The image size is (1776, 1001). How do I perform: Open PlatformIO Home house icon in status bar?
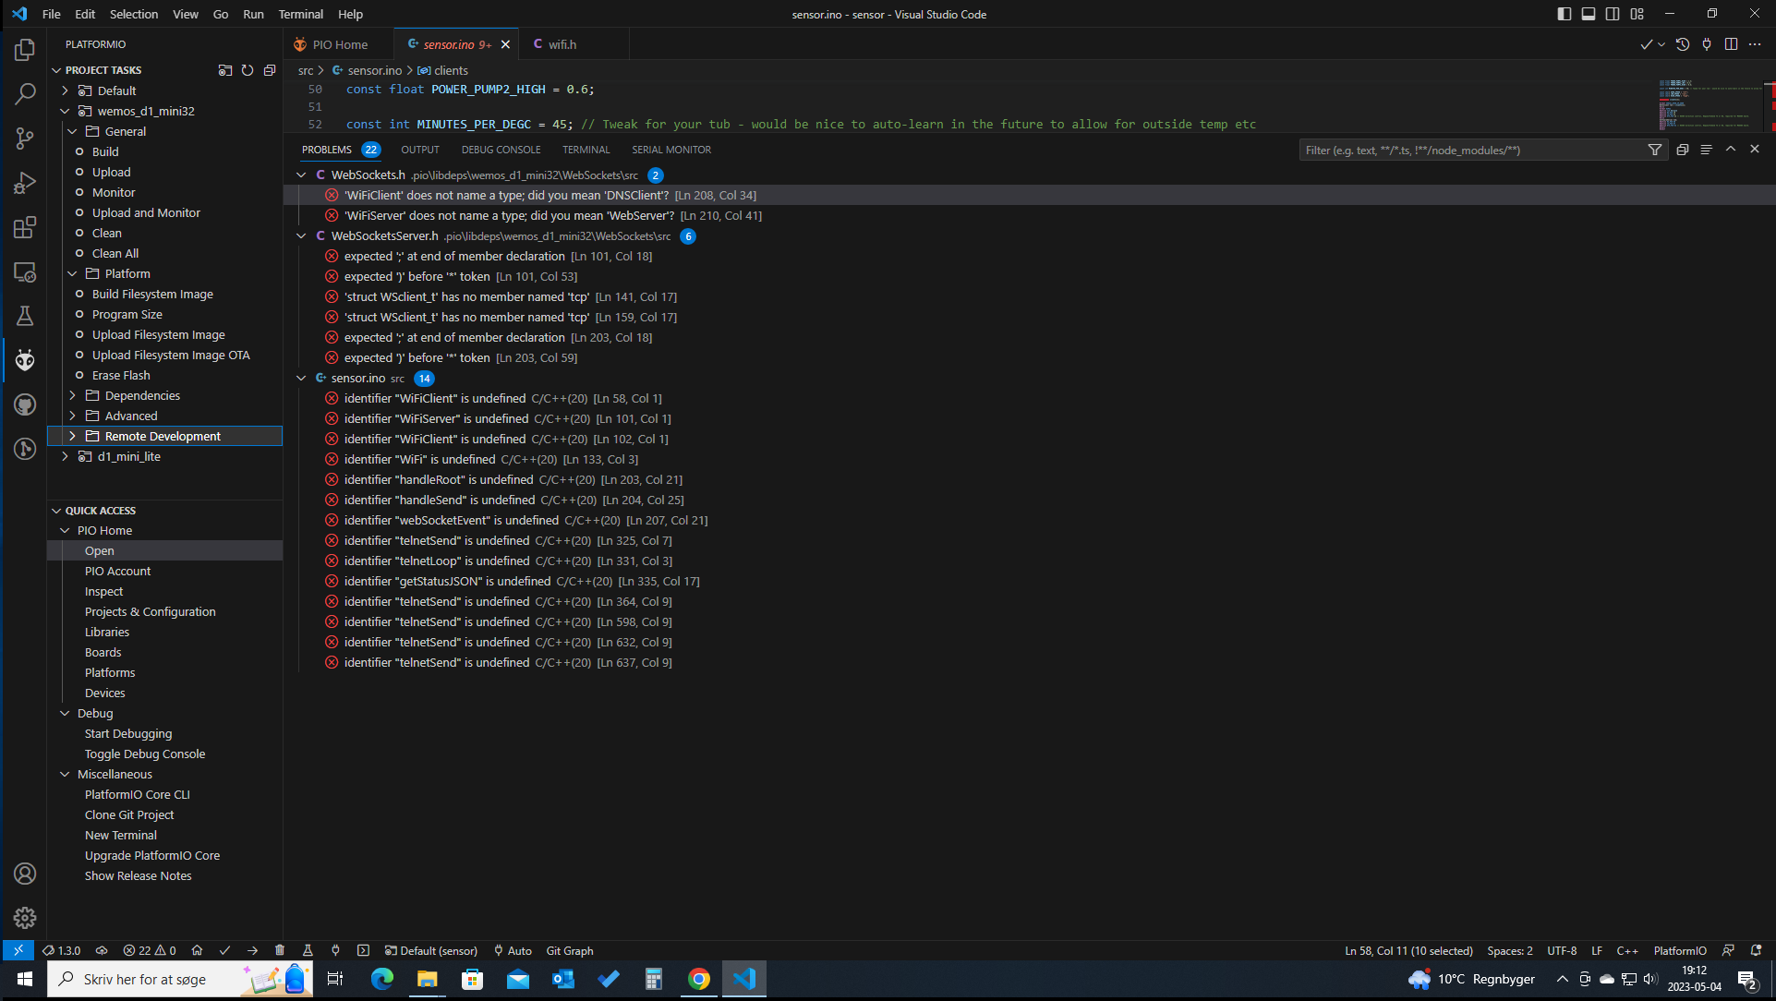pos(197,950)
